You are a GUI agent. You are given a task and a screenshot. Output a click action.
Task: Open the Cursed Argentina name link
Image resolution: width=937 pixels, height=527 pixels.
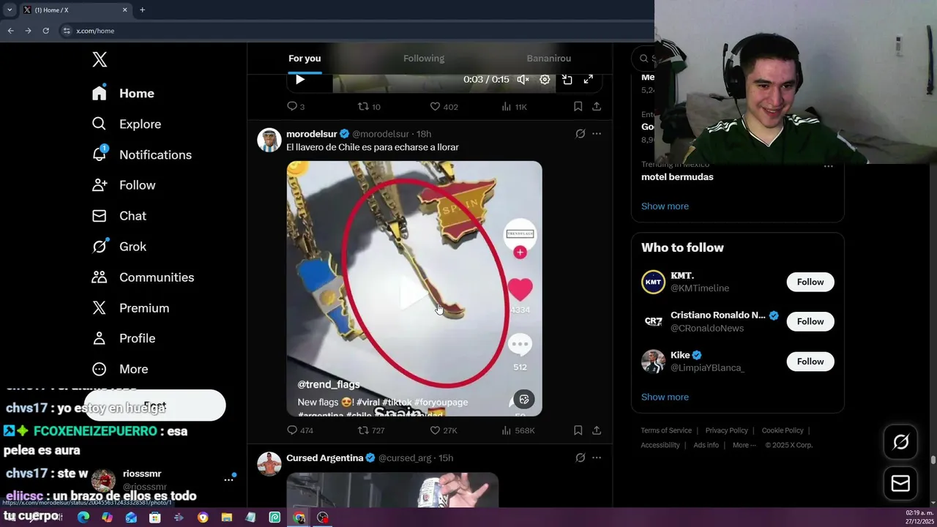325,458
